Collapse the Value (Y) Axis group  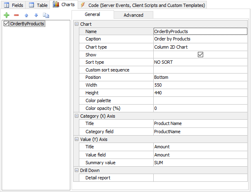click(x=76, y=139)
